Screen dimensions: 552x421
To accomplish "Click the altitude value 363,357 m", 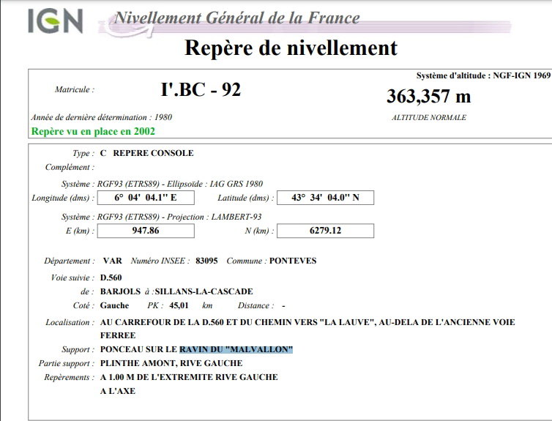I will coord(428,96).
